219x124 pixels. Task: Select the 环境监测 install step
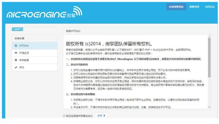[x=35, y=53]
